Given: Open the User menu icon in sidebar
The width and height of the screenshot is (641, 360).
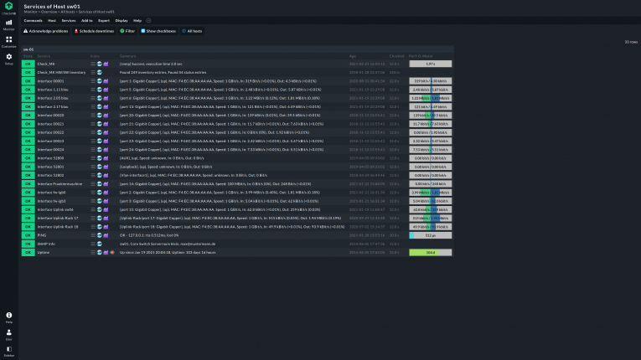Looking at the screenshot, I should pyautogui.click(x=8, y=332).
